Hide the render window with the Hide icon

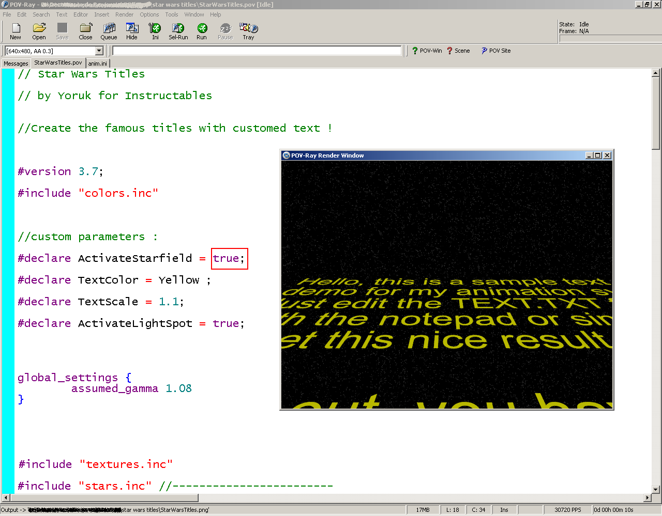point(132,31)
